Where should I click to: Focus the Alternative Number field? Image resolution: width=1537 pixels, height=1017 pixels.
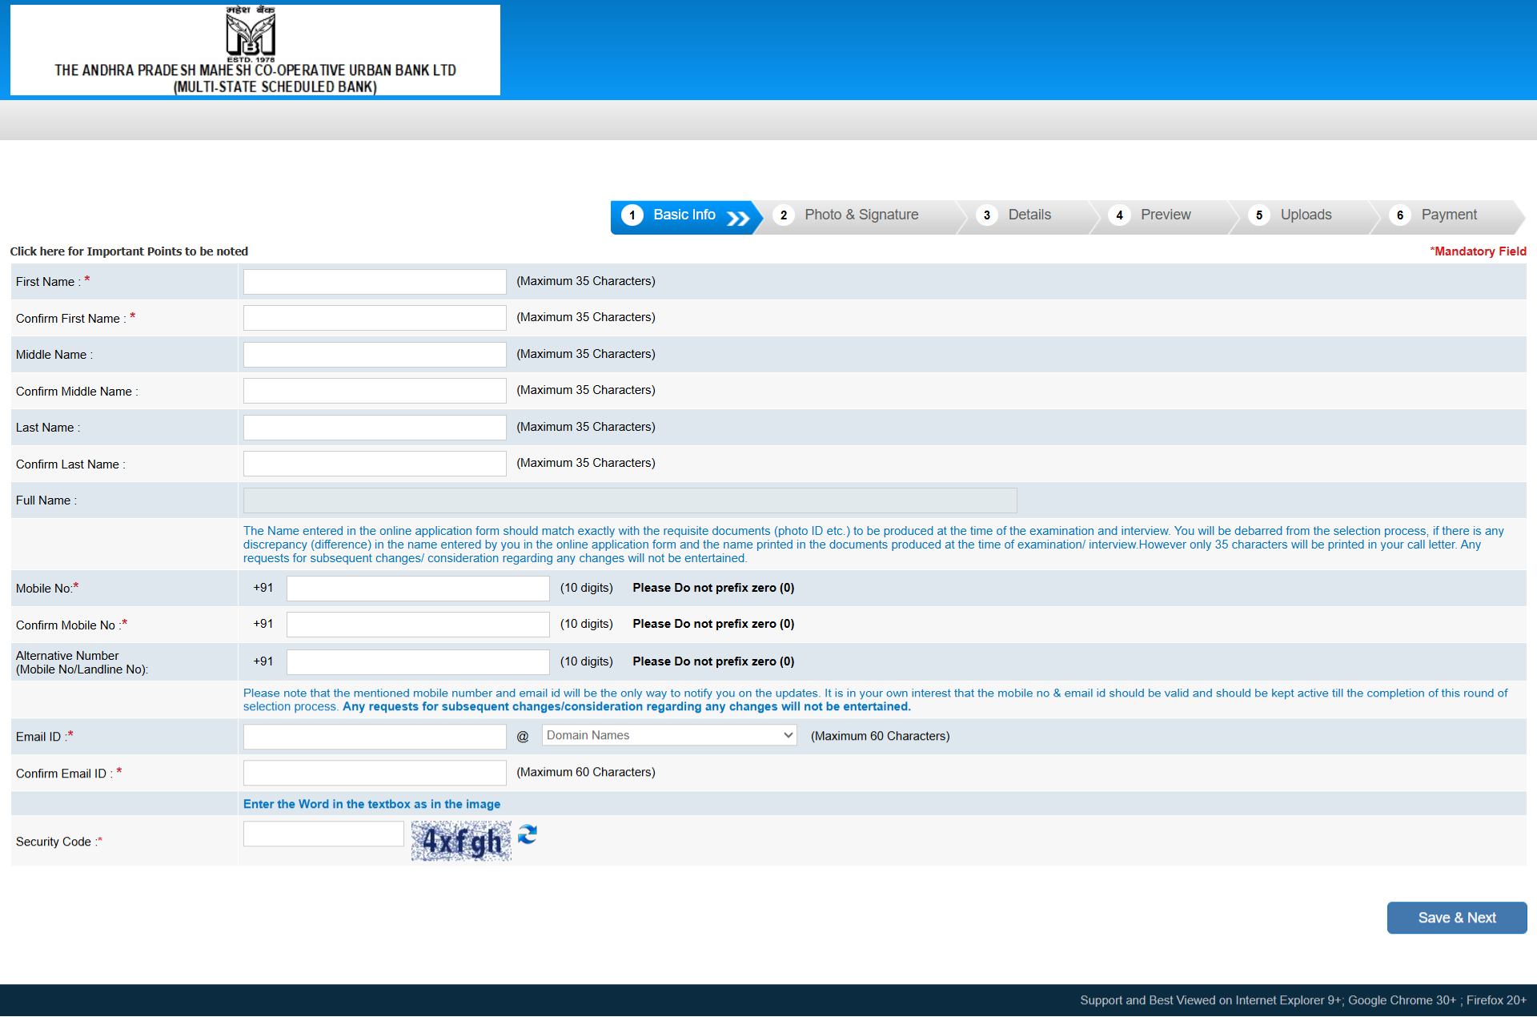coord(418,662)
